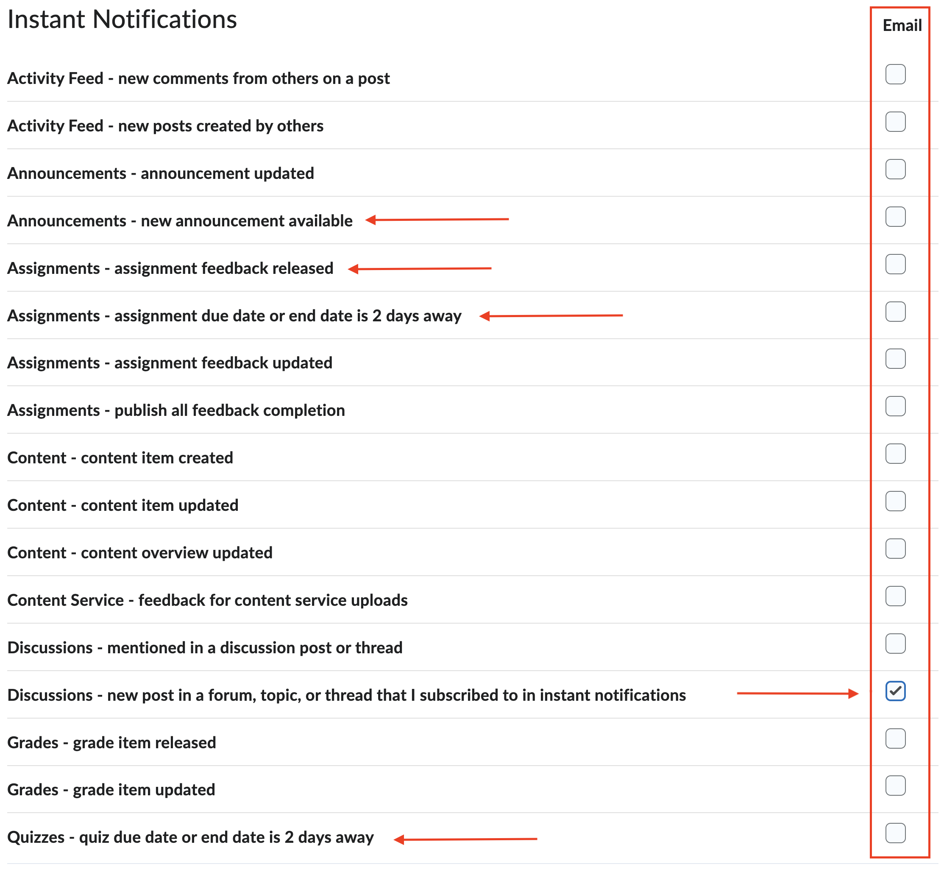This screenshot has height=875, width=944.
Task: Enable email for grade item released
Action: point(895,738)
